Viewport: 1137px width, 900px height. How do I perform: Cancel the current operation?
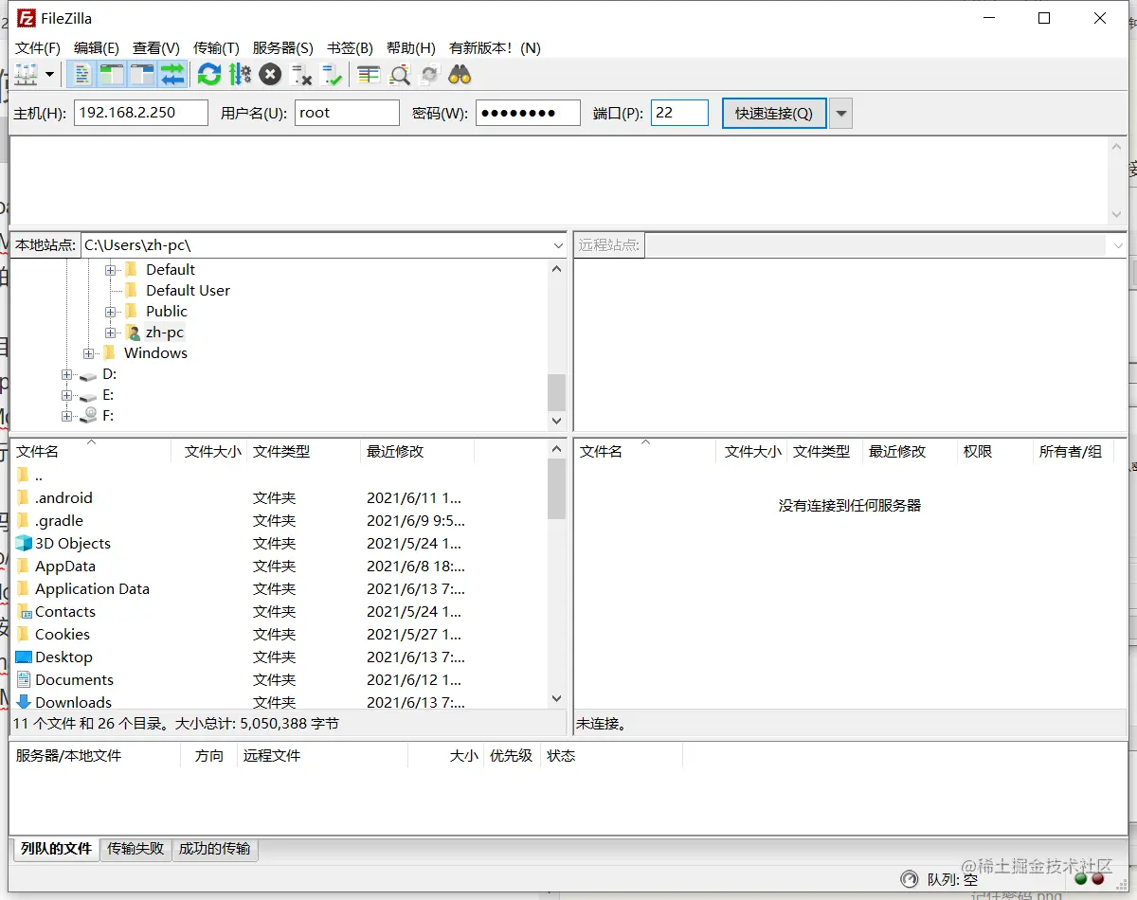269,74
